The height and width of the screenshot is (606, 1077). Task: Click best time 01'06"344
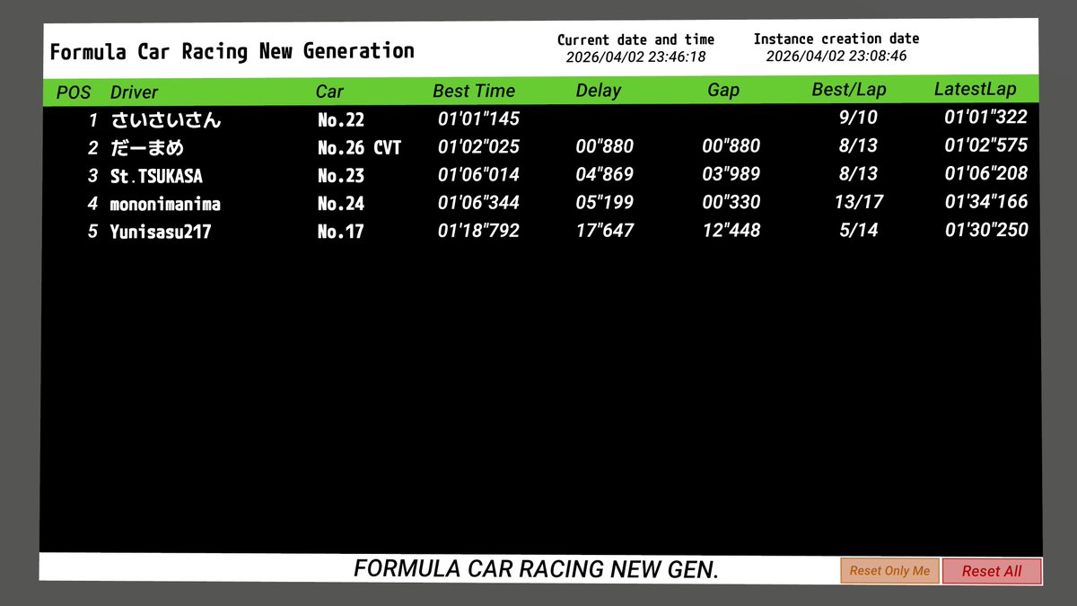(478, 203)
